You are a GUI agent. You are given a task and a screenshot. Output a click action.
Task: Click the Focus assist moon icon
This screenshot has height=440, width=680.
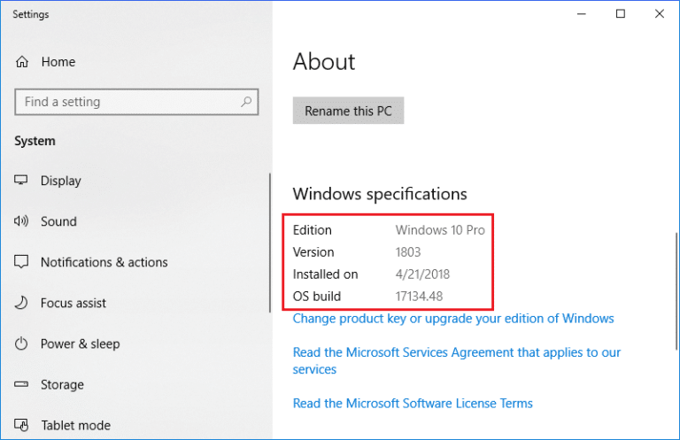click(22, 303)
